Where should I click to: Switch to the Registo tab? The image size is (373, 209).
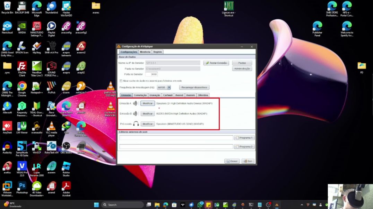pos(157,52)
